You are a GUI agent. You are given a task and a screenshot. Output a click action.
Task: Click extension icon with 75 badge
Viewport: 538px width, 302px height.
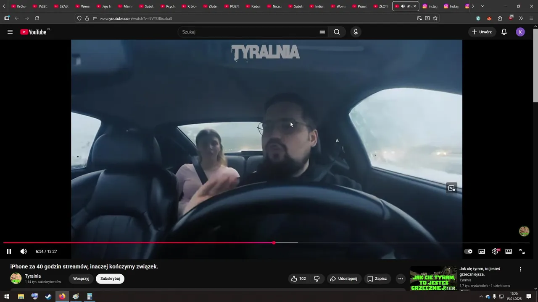pyautogui.click(x=511, y=18)
